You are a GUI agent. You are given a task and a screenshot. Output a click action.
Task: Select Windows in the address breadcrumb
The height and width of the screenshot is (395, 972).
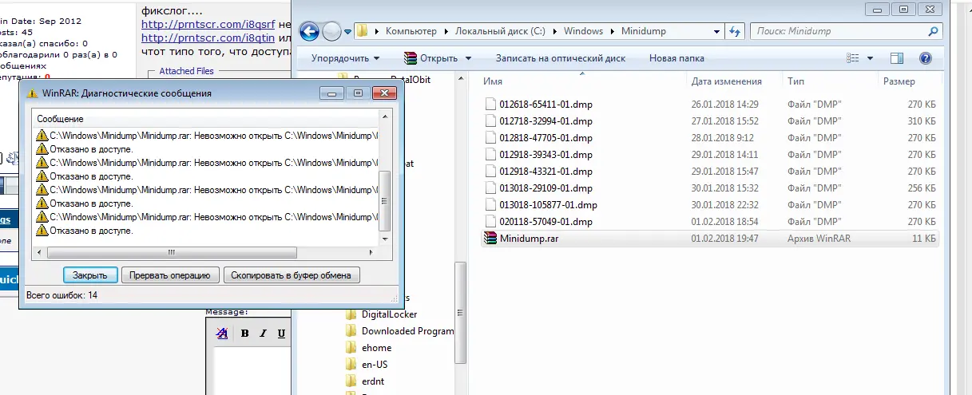[583, 31]
